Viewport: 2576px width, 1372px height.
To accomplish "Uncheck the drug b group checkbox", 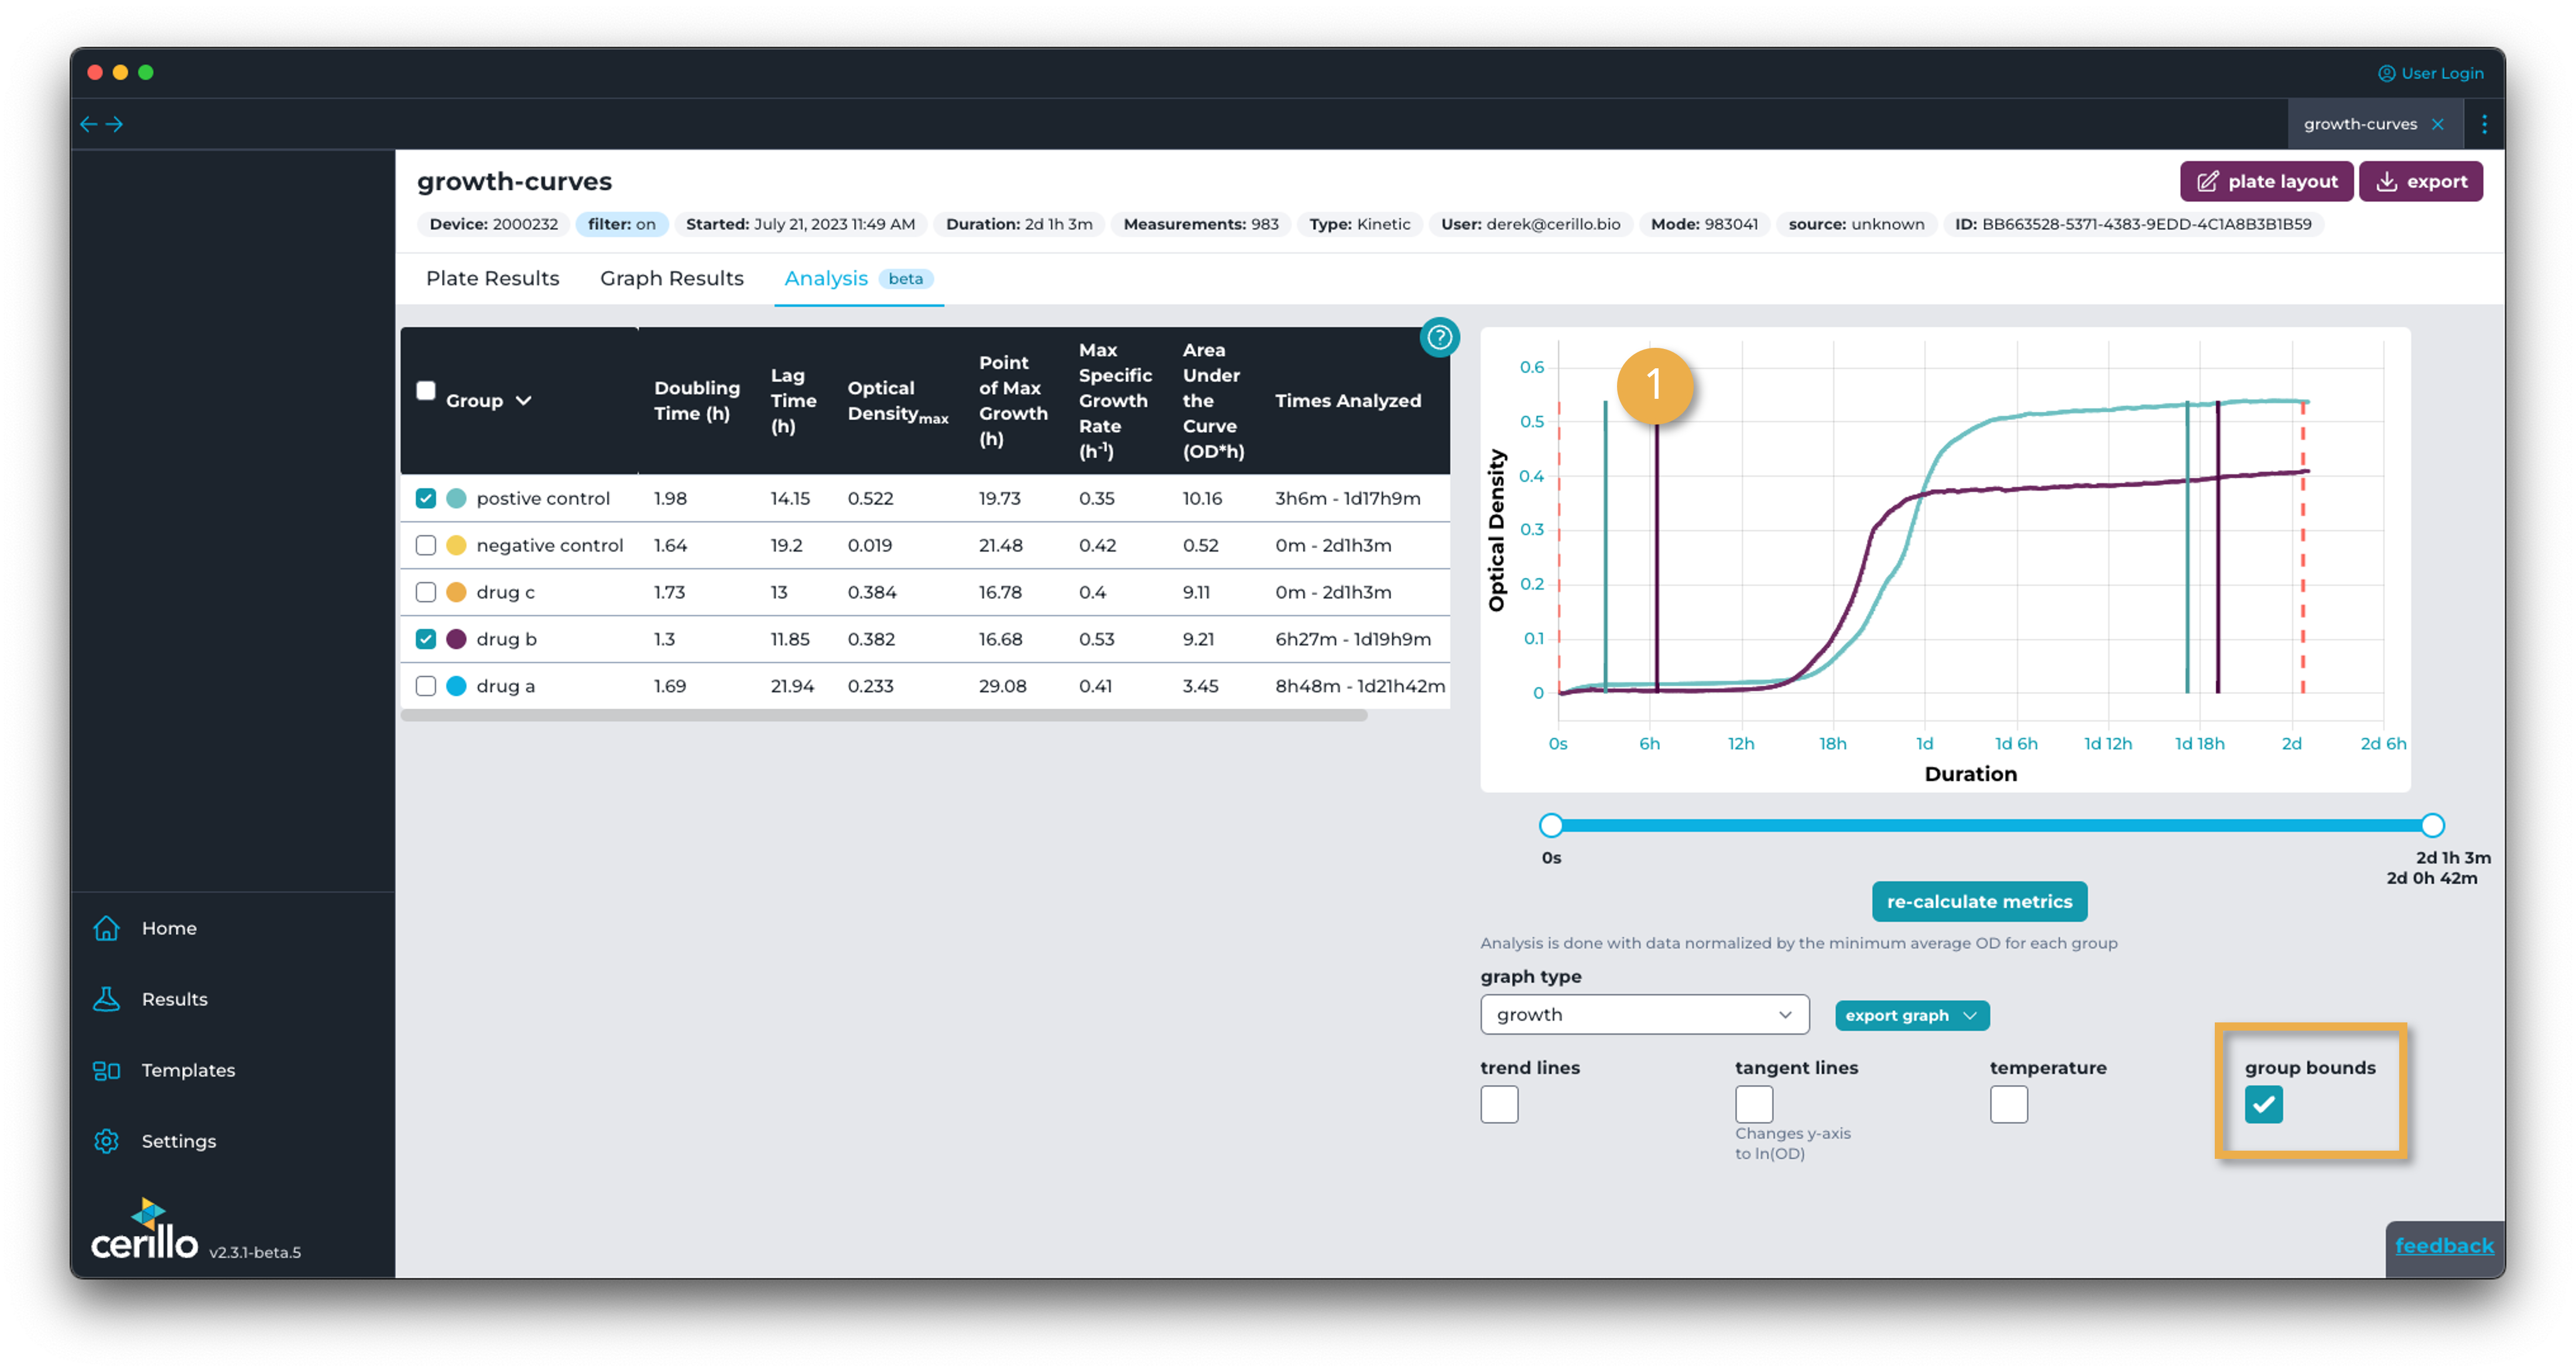I will click(426, 639).
